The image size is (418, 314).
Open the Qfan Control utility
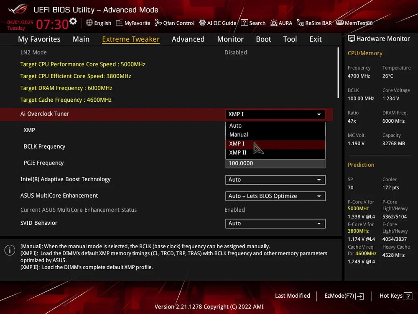(174, 23)
